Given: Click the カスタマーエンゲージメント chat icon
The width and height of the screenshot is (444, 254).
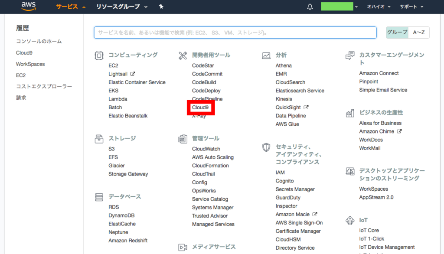Looking at the screenshot, I should (350, 55).
